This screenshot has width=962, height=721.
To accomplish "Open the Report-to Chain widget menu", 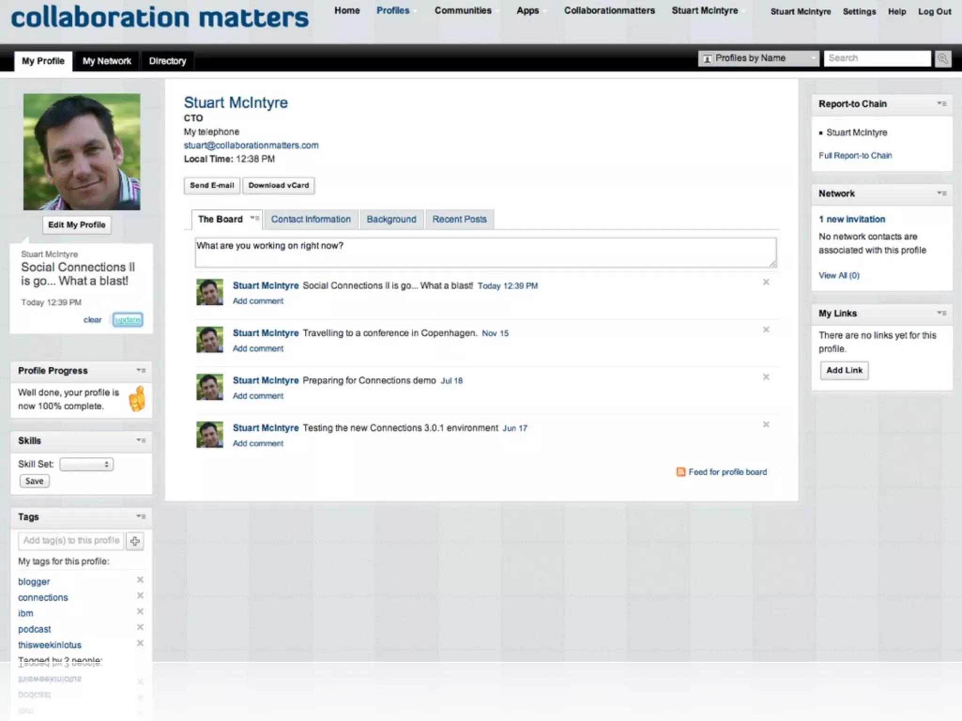I will (941, 104).
